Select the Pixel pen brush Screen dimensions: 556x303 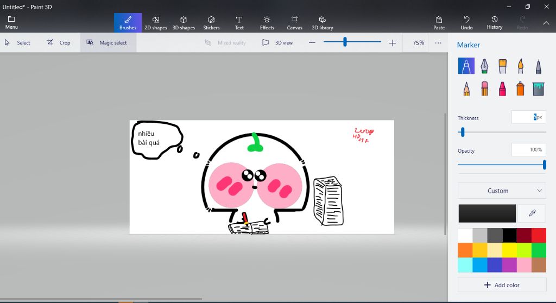538,66
